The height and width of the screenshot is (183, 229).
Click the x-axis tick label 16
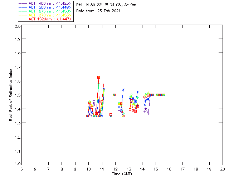click(169, 169)
